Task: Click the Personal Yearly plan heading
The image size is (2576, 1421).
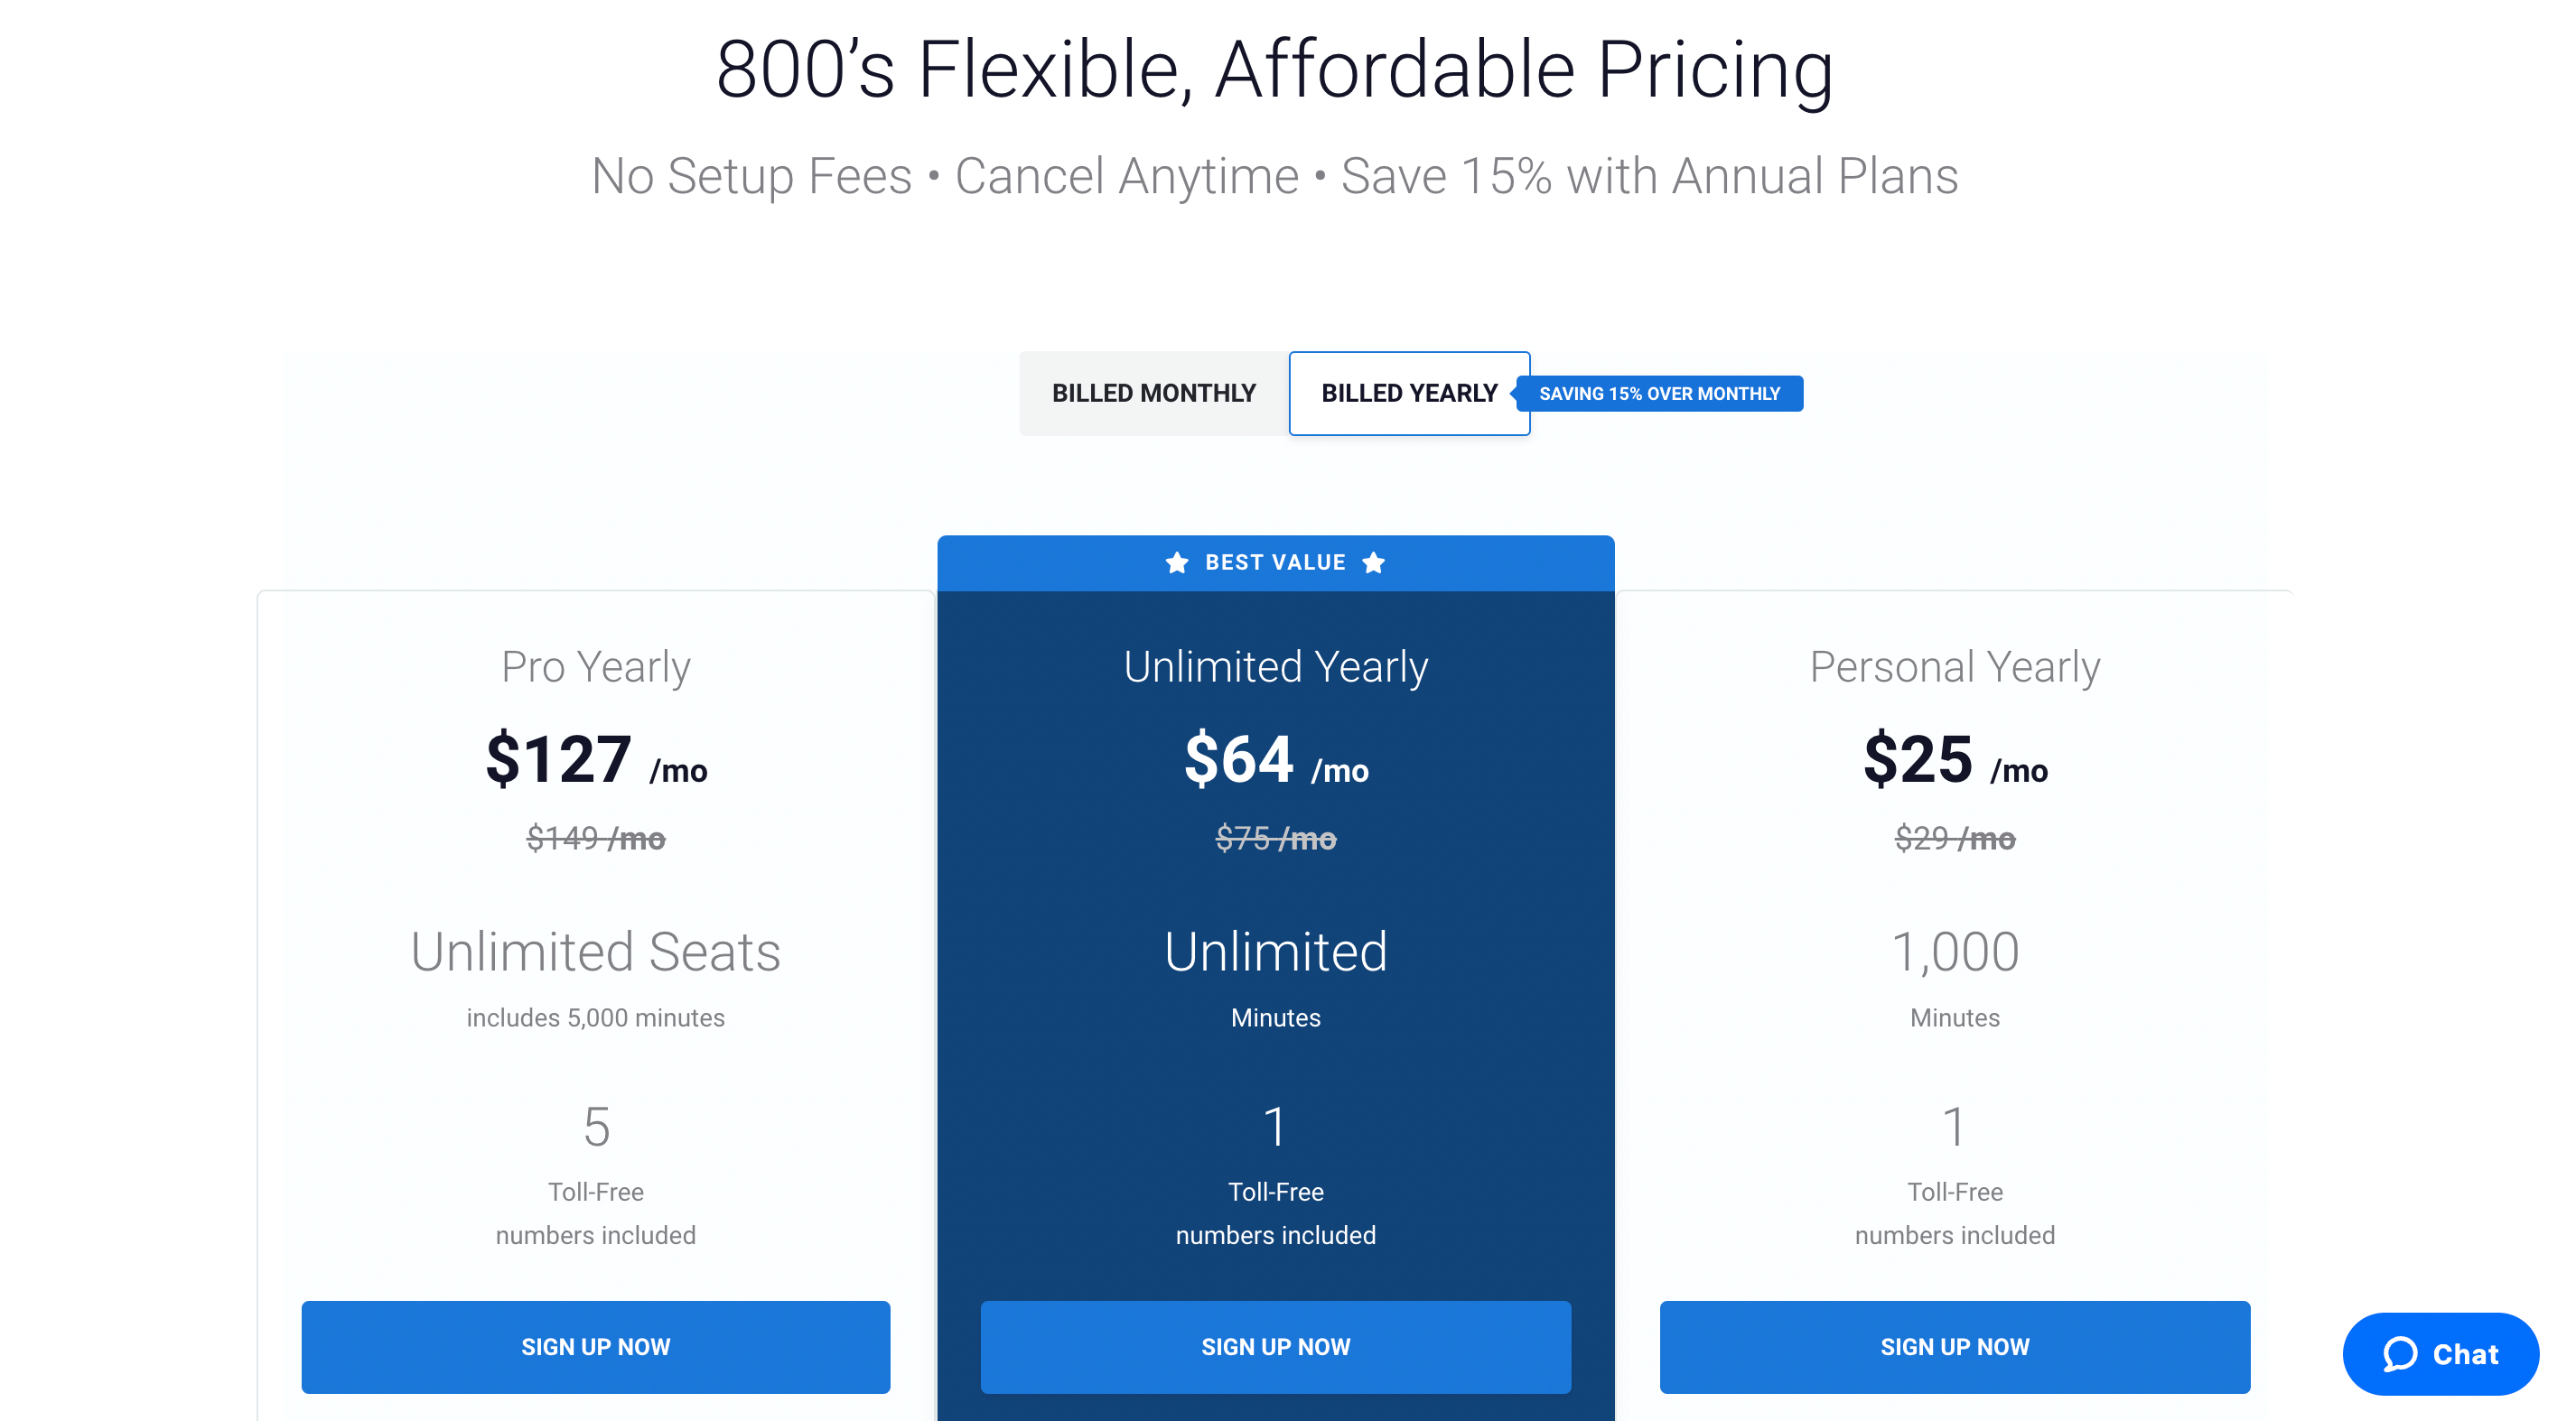Action: click(x=1955, y=666)
